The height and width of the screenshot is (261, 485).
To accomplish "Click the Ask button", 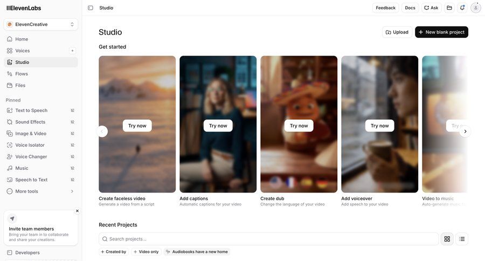I will pyautogui.click(x=431, y=8).
